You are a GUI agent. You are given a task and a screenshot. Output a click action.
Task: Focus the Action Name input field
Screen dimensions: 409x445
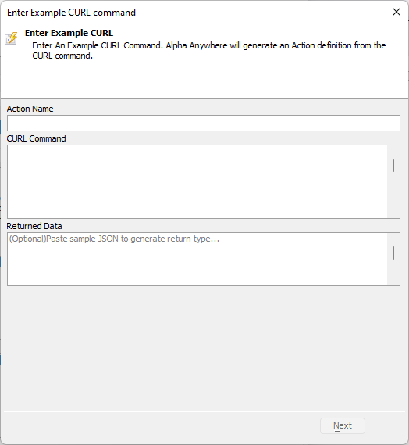[x=204, y=123]
